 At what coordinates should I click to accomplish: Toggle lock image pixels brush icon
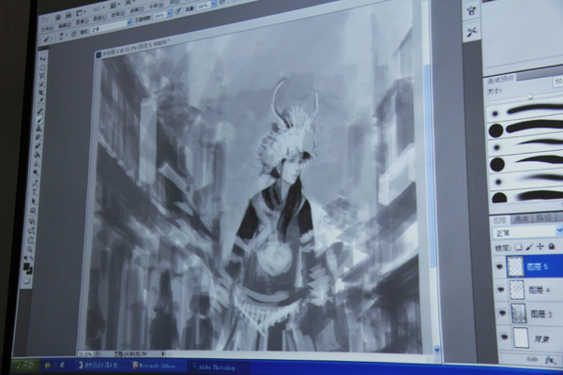pyautogui.click(x=529, y=247)
